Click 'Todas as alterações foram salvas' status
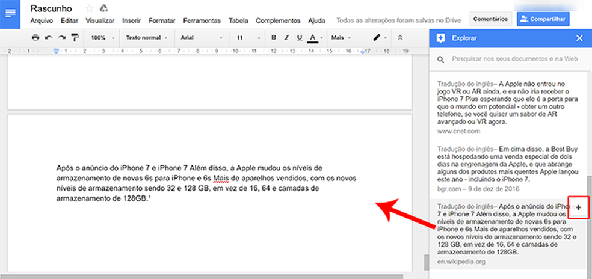This screenshot has width=592, height=279. (x=400, y=20)
